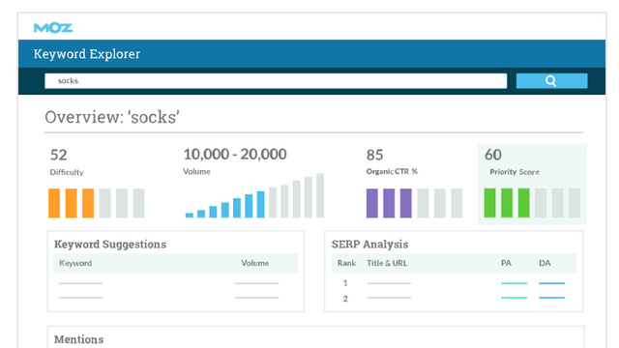Click the PA column header
This screenshot has width=619, height=348.
point(506,263)
